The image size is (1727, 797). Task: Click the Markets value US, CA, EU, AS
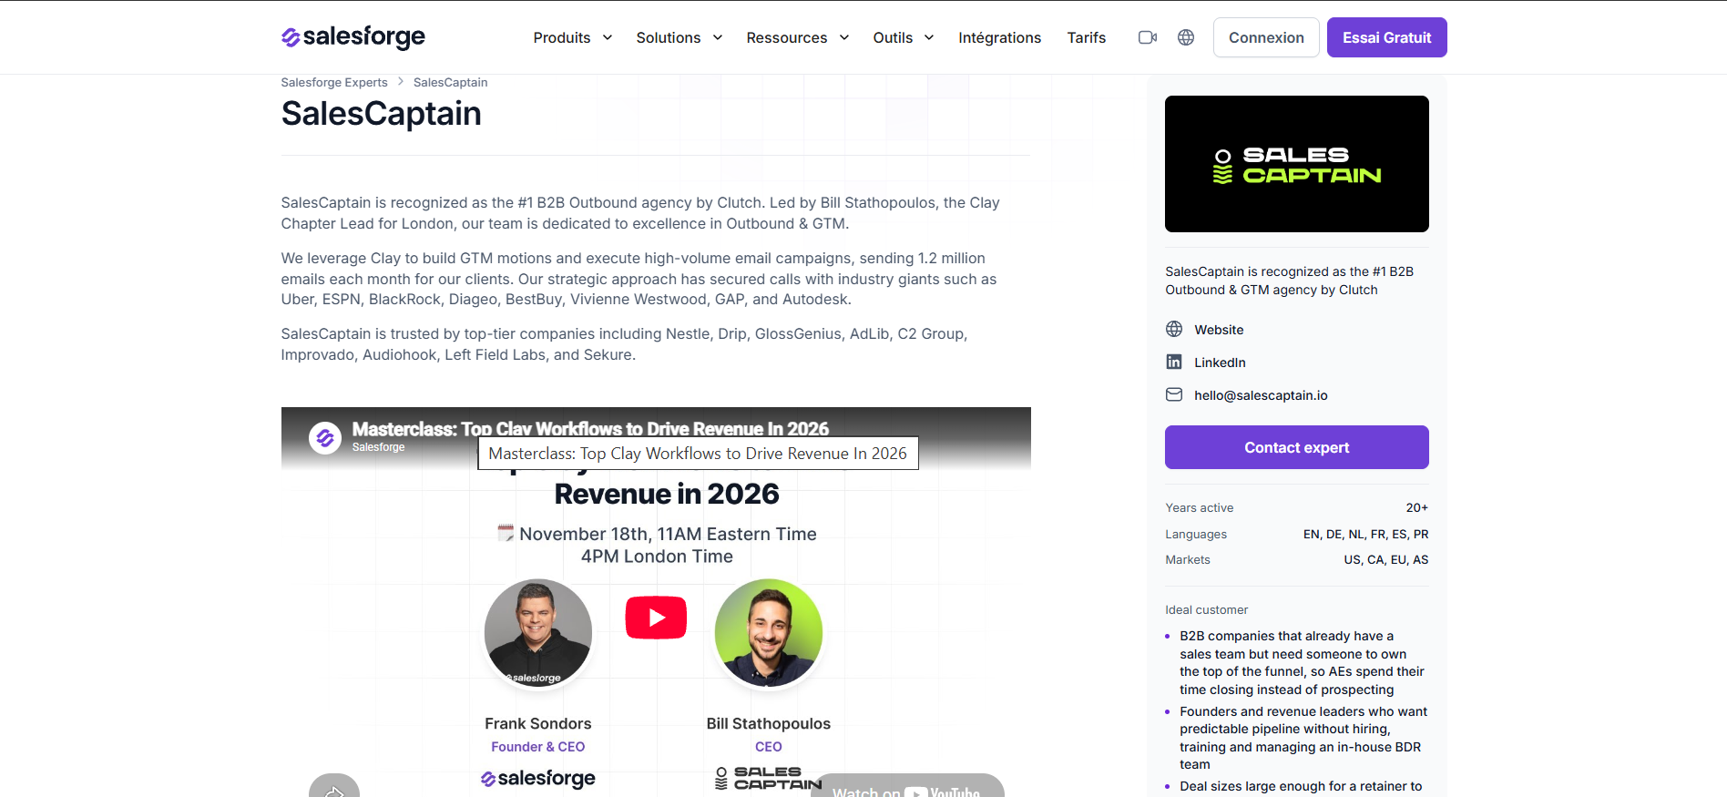(1385, 560)
